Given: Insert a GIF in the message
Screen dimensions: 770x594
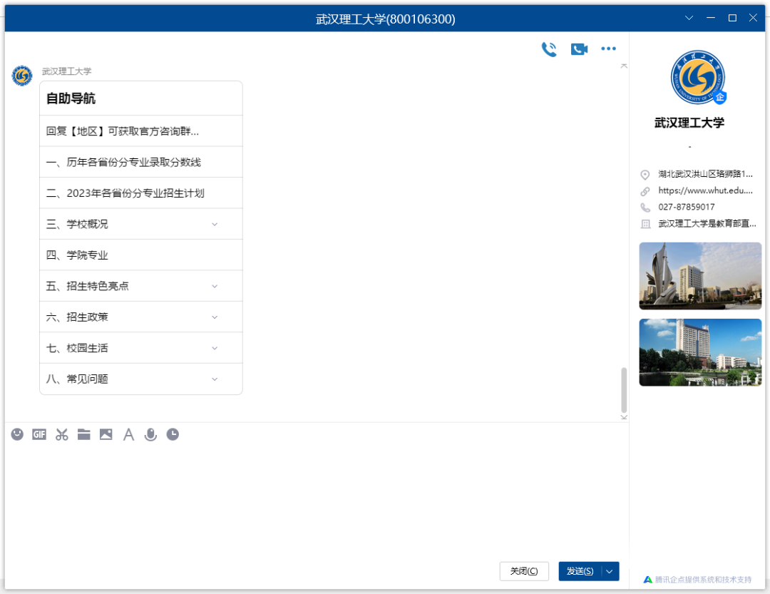Looking at the screenshot, I should [x=39, y=434].
